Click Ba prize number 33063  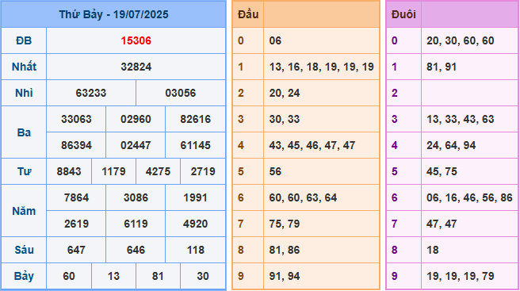[76, 119]
